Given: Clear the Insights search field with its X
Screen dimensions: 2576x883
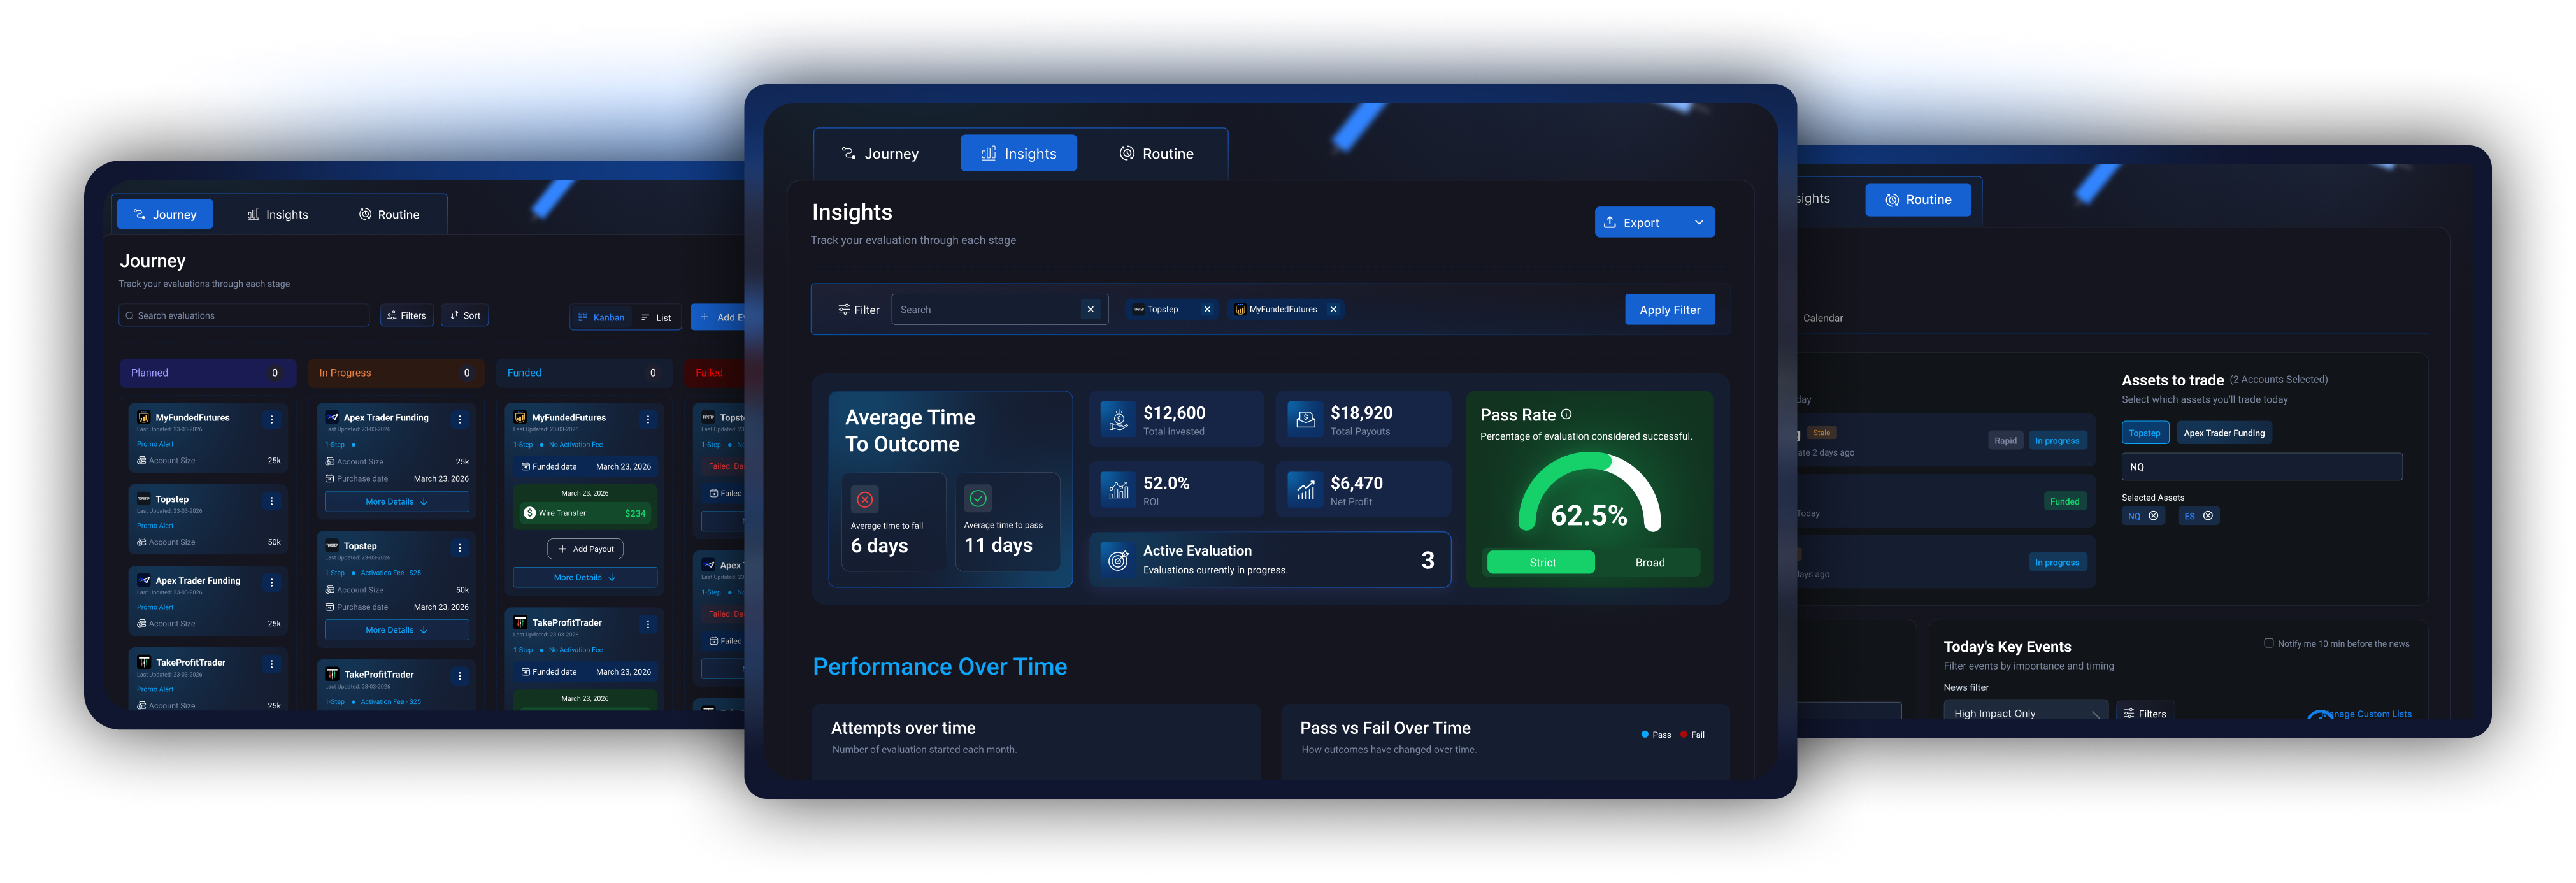Looking at the screenshot, I should (1090, 310).
